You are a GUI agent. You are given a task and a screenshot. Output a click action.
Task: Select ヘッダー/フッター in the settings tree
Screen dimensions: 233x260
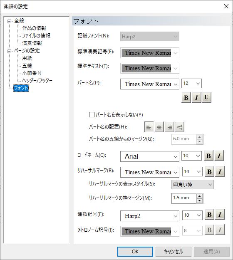click(37, 81)
